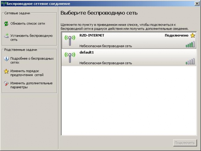Click the 'Родственные задачи' group label
The image size is (201, 151).
coord(21,50)
